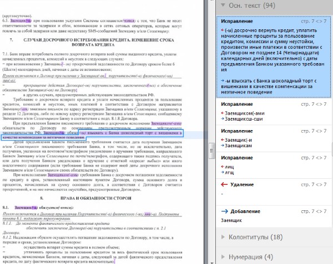Click heading ПРАВА И ОБЯЗАННОСТИ СТОРОН
Viewport: 333px width, 264px height.
point(96,198)
